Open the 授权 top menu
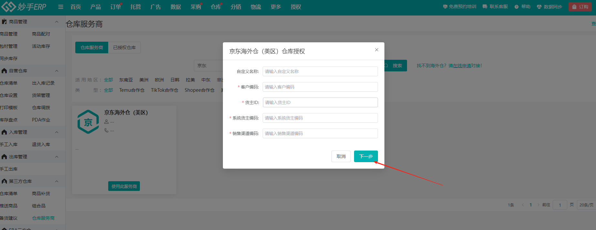 click(296, 7)
